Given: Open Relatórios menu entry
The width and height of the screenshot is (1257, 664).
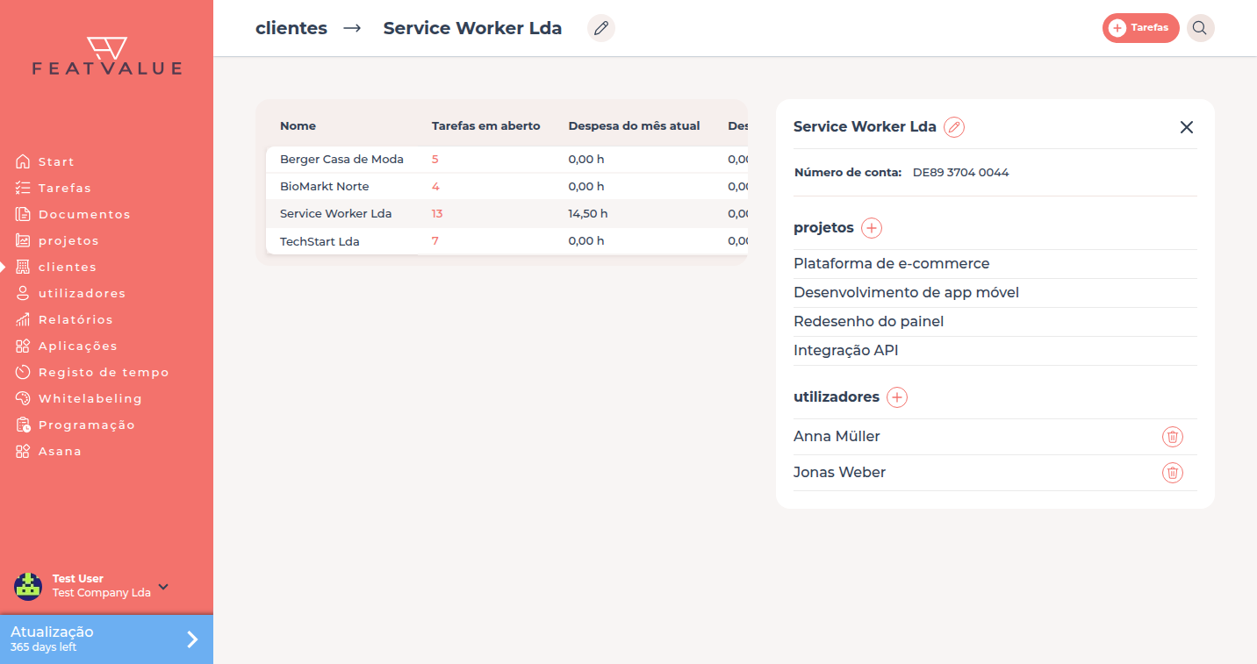Looking at the screenshot, I should (75, 319).
